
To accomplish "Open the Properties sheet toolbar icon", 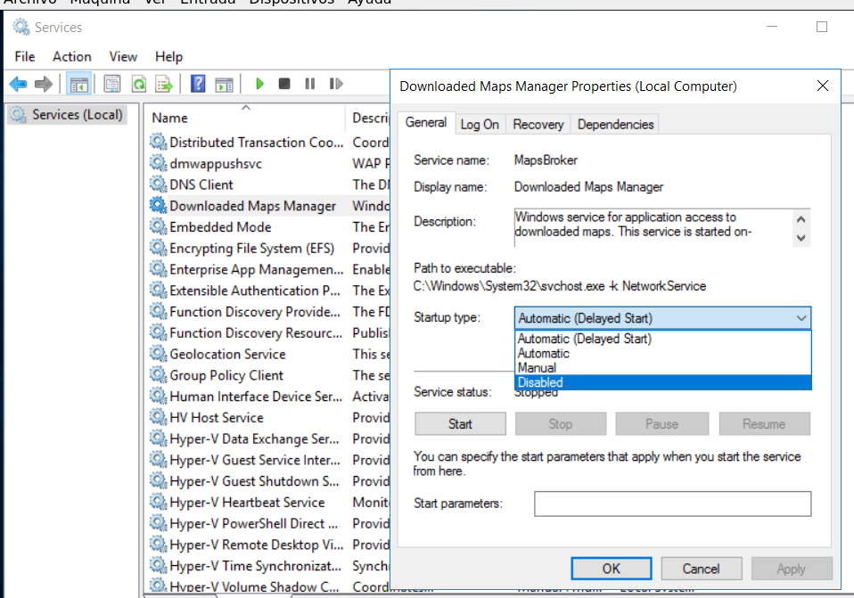I will click(112, 84).
